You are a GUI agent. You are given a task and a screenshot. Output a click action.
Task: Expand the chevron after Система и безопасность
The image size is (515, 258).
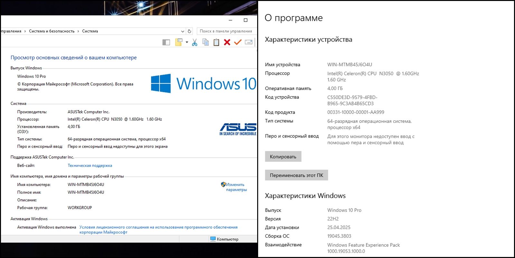(78, 31)
